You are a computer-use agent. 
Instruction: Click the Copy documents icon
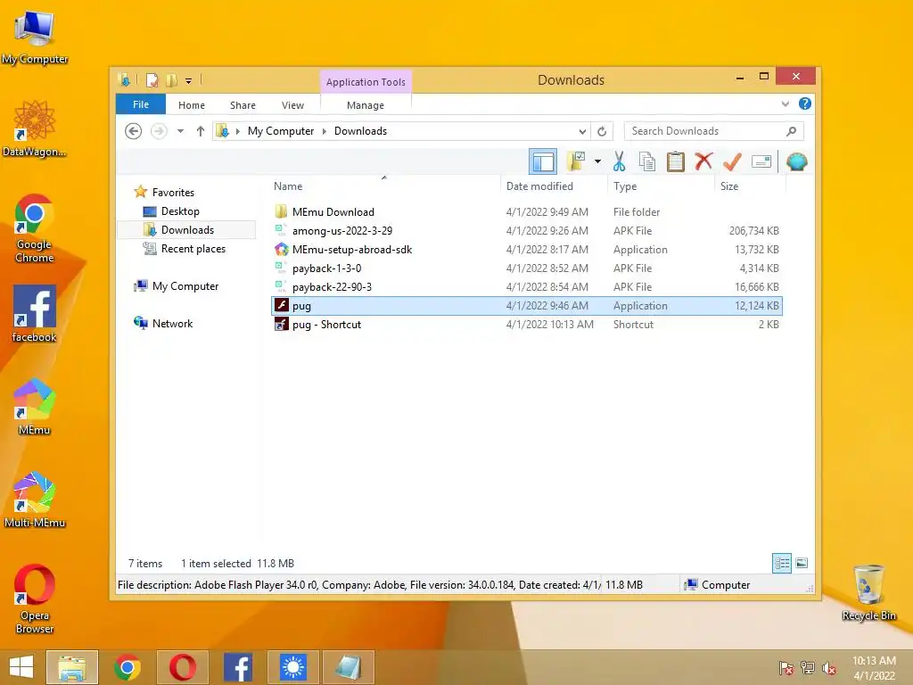click(647, 161)
